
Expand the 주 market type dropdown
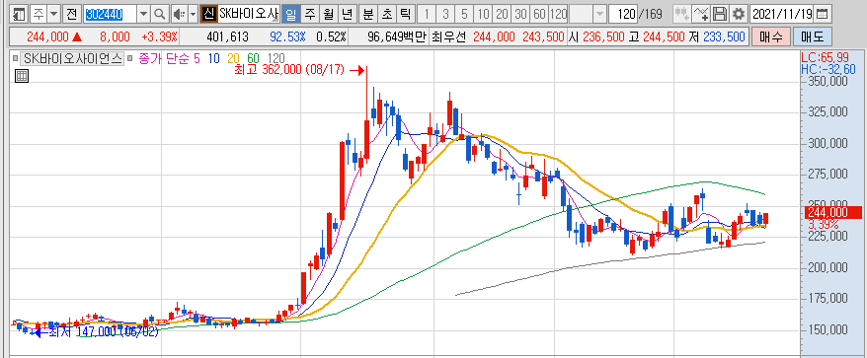[53, 14]
